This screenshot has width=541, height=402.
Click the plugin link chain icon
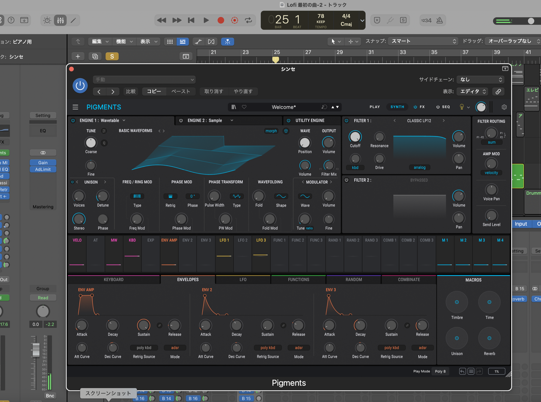coord(498,92)
